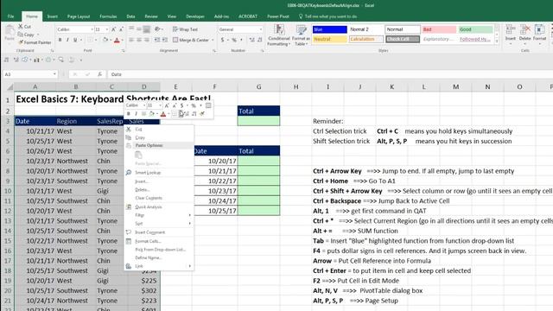
Task: Click Decrease Font Size in the ribbon
Action: tap(121, 29)
